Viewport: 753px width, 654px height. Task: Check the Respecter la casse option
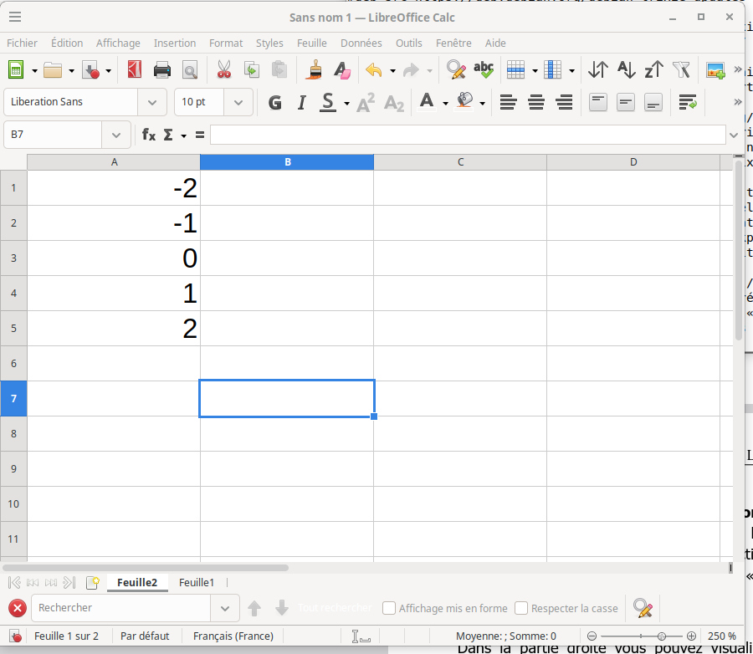tap(521, 608)
